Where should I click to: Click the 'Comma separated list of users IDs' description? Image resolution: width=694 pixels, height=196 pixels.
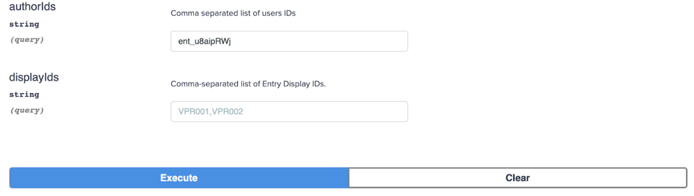point(233,13)
